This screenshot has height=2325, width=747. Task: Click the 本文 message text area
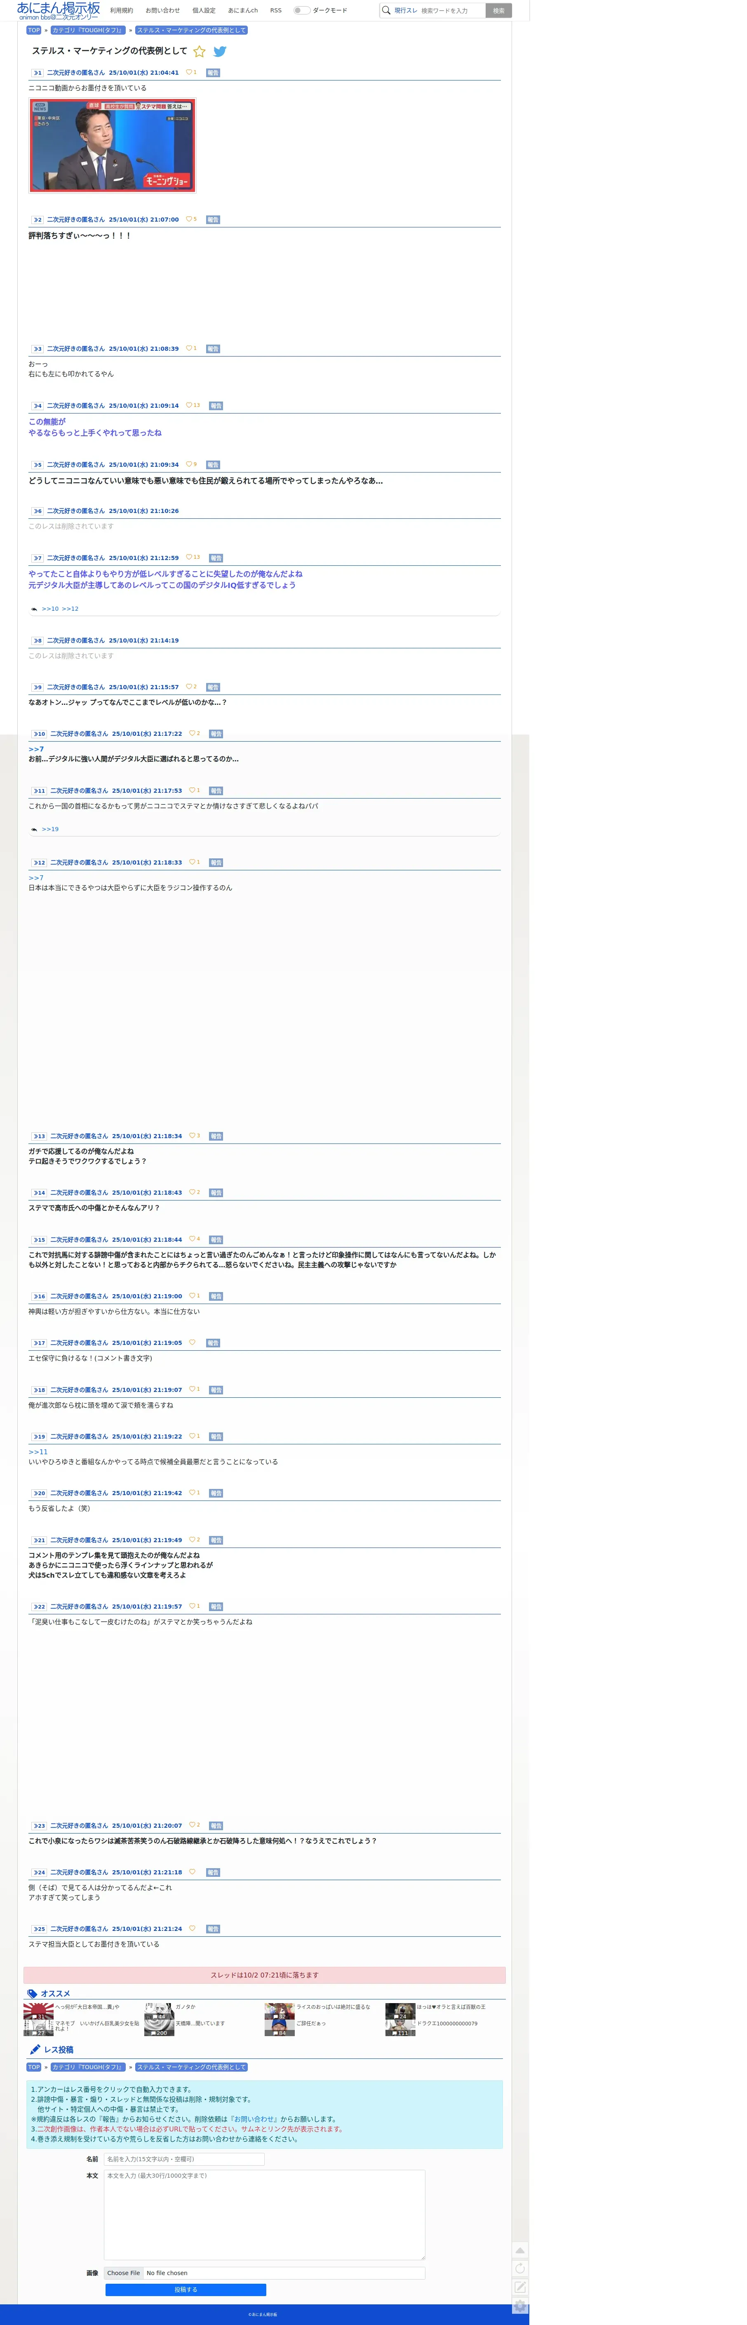pos(264,2214)
